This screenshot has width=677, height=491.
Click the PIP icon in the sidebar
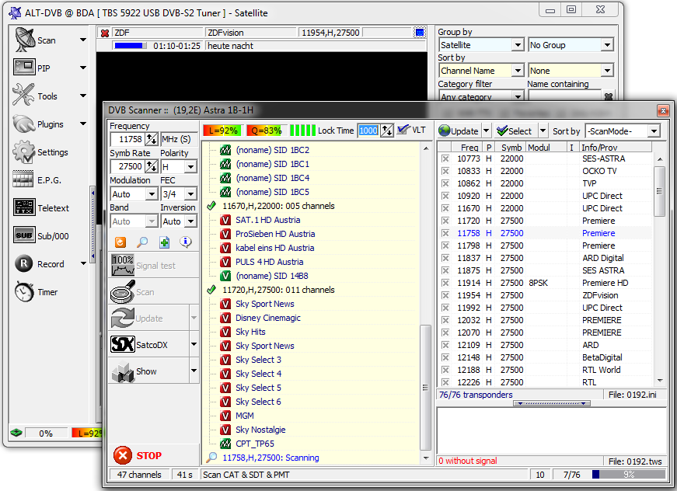point(24,68)
